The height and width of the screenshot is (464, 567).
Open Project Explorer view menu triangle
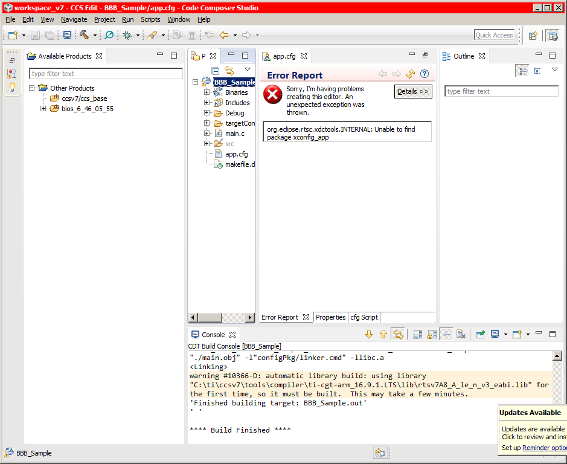click(x=248, y=69)
